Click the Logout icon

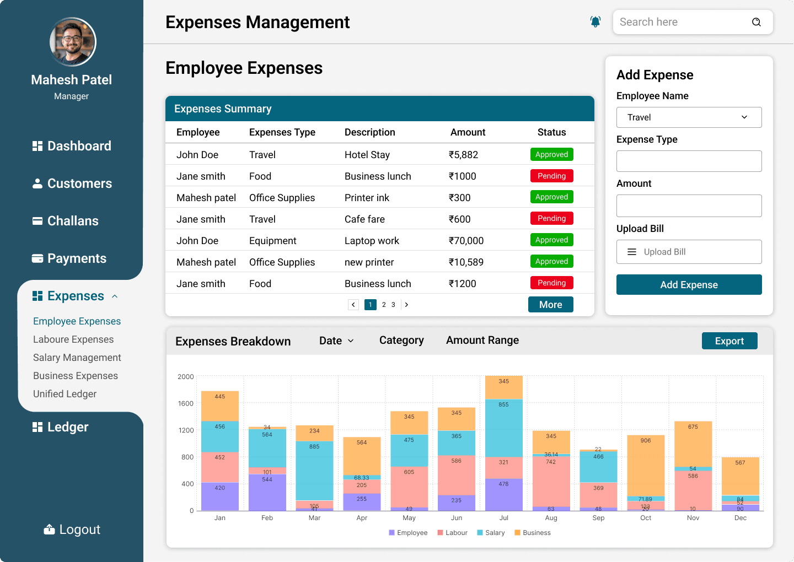pos(49,529)
